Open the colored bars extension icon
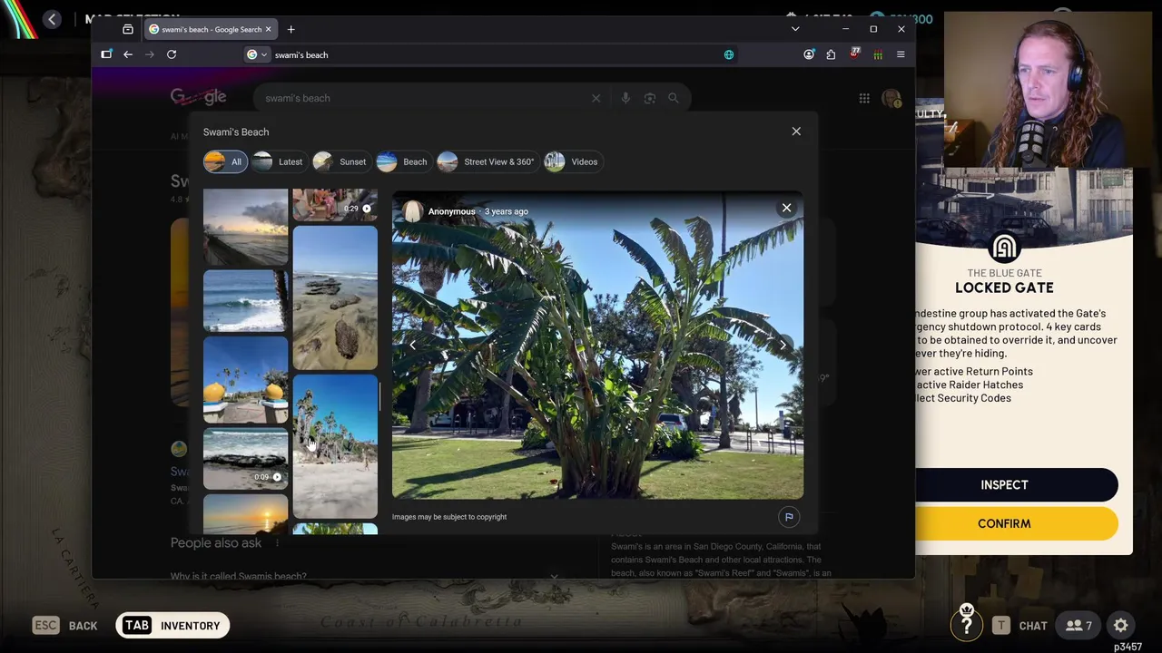1162x653 pixels. tap(877, 54)
